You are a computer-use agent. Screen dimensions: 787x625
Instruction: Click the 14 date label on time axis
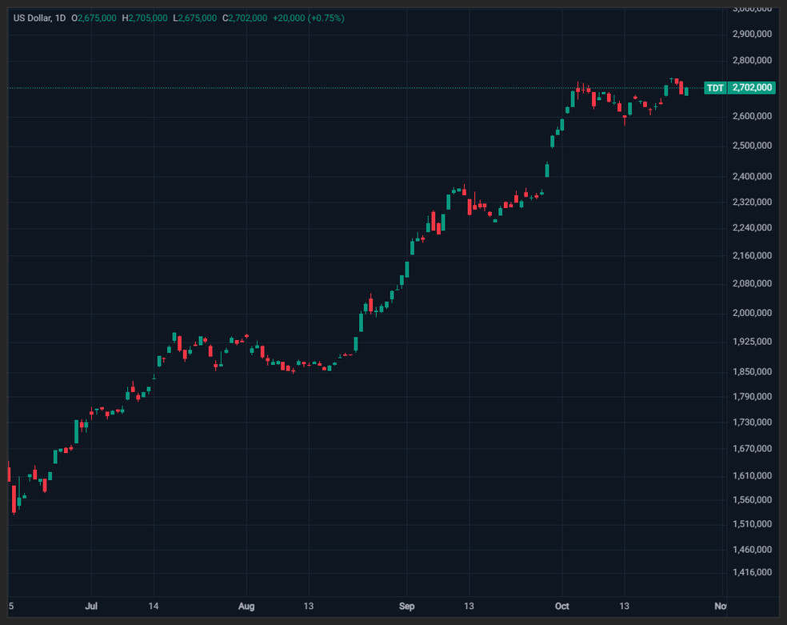point(154,606)
